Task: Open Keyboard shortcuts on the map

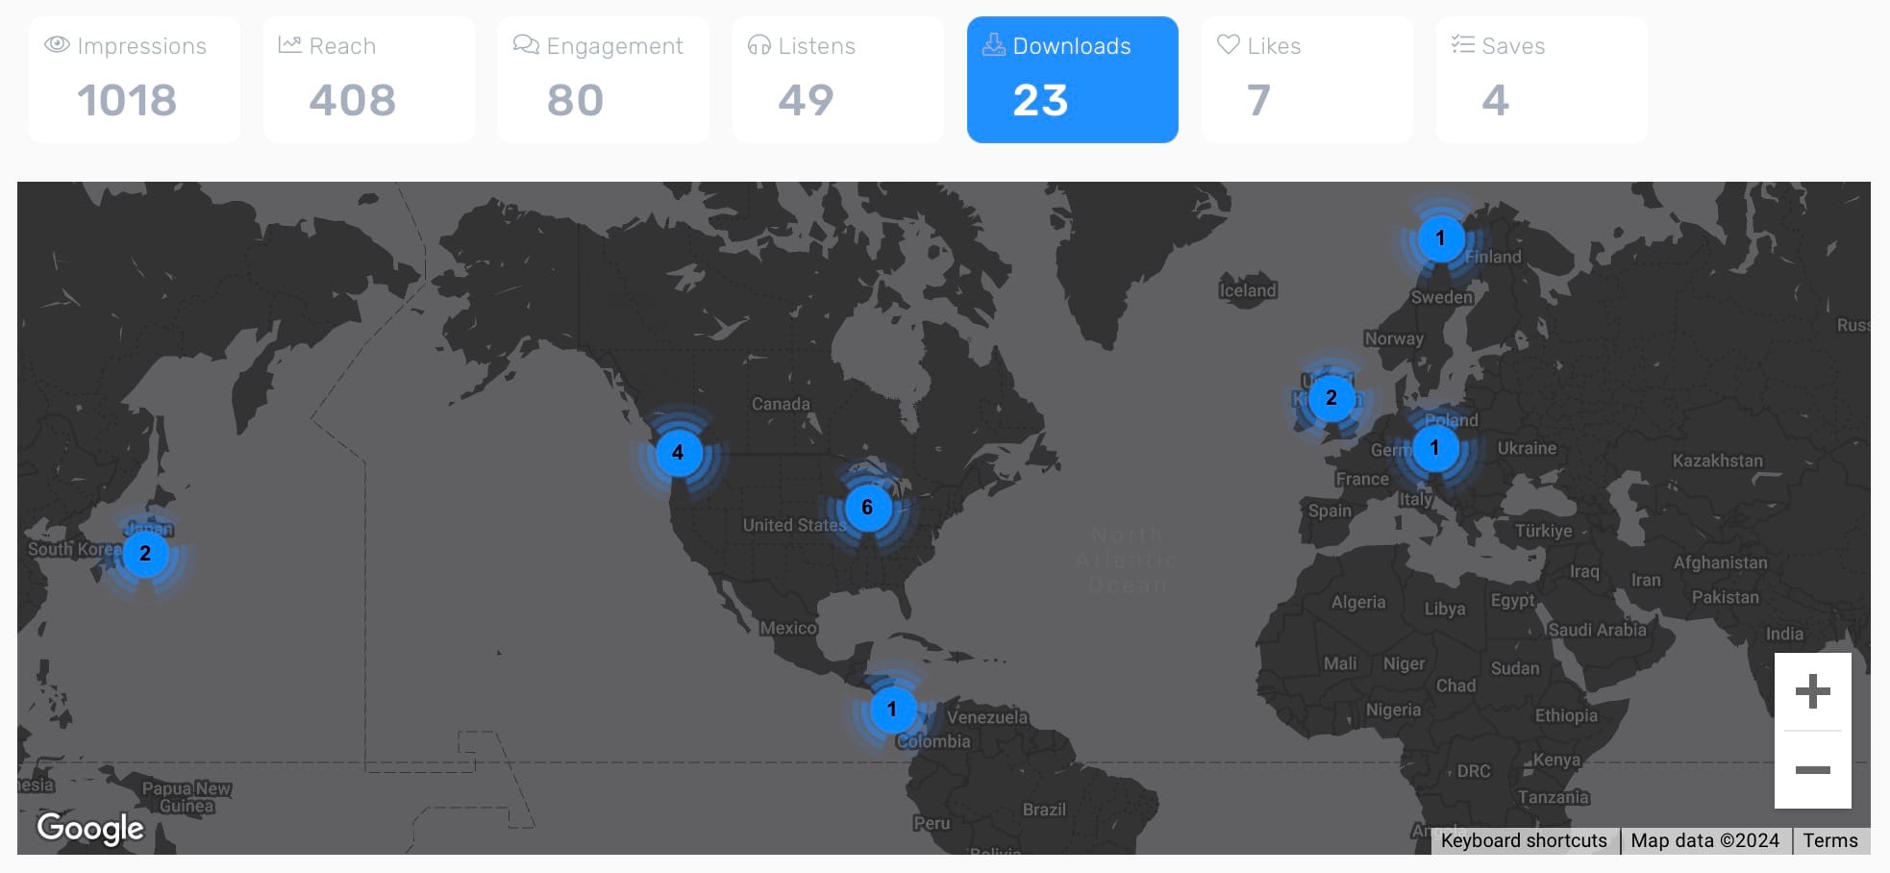Action: tap(1524, 840)
